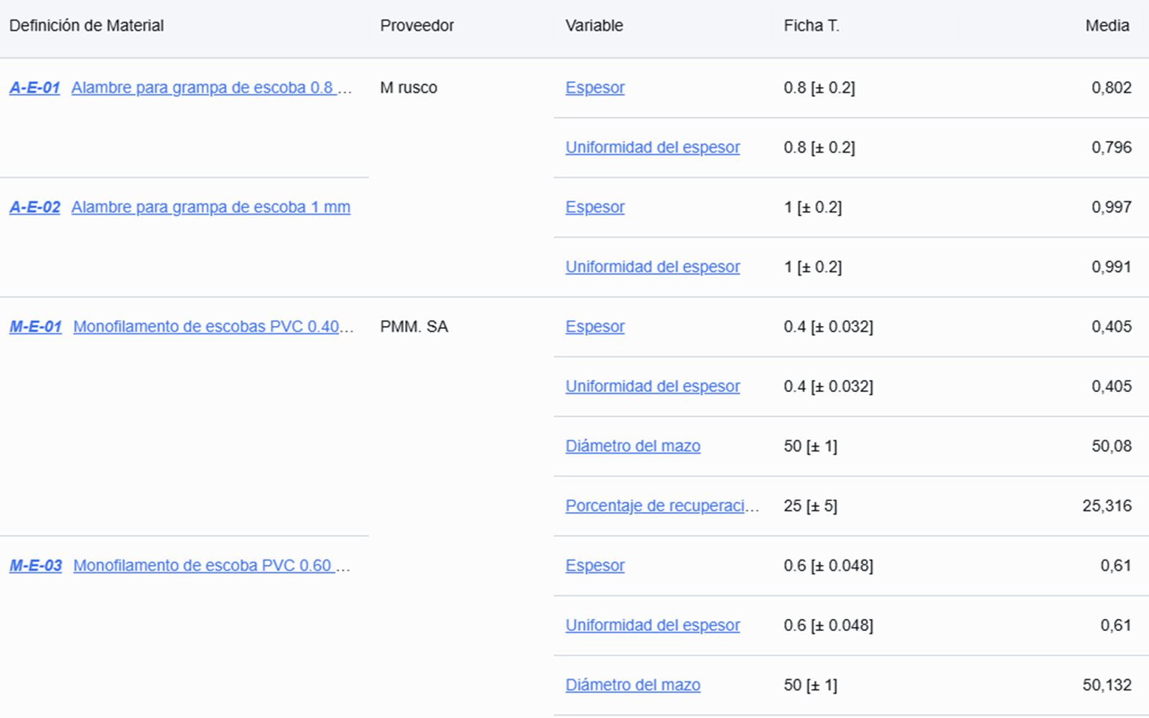Select mean value 0,991
This screenshot has width=1149, height=718.
pyautogui.click(x=1112, y=266)
